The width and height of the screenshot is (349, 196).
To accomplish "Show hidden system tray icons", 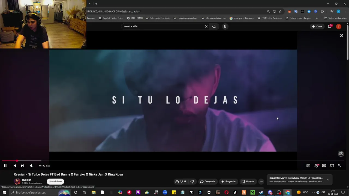I will click(313, 192).
